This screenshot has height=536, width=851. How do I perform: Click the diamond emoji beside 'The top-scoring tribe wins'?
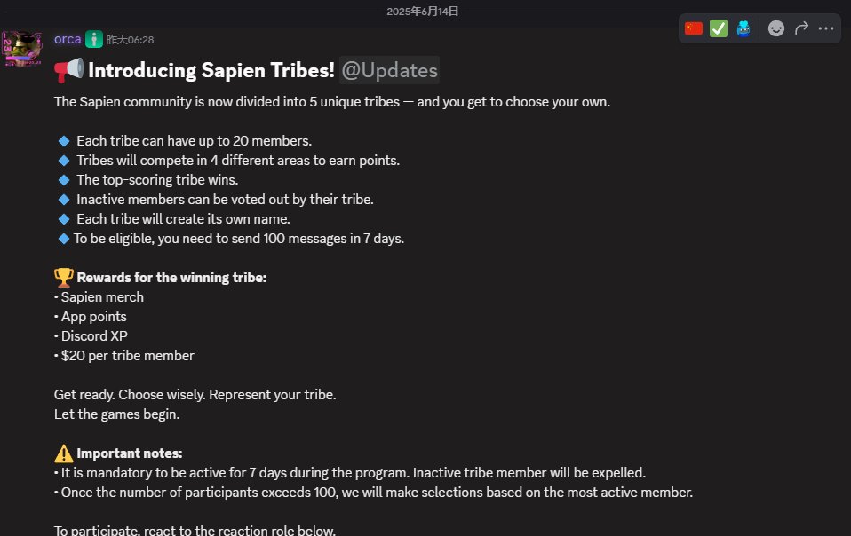(63, 180)
